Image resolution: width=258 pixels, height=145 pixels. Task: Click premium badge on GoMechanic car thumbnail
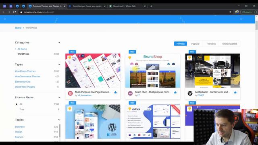[x=189, y=58]
